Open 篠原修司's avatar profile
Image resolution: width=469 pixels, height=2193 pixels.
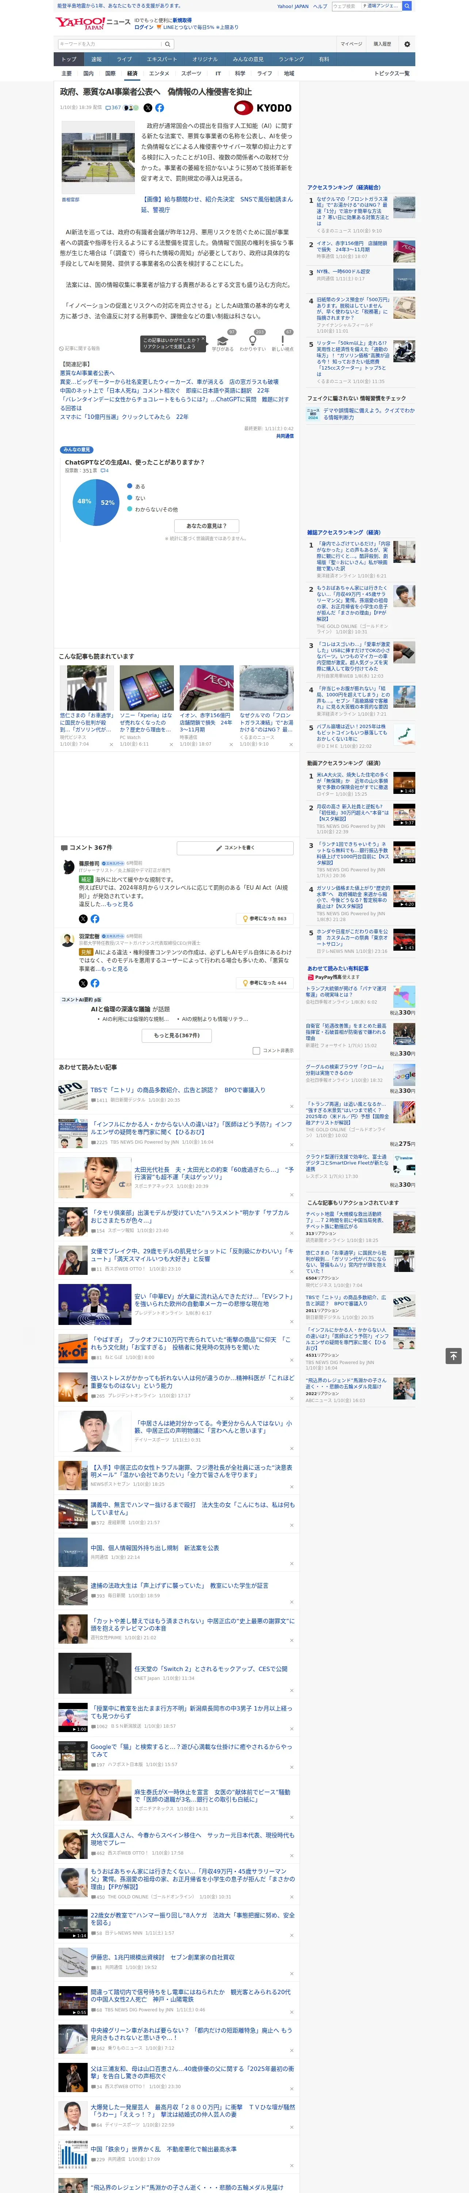click(67, 867)
